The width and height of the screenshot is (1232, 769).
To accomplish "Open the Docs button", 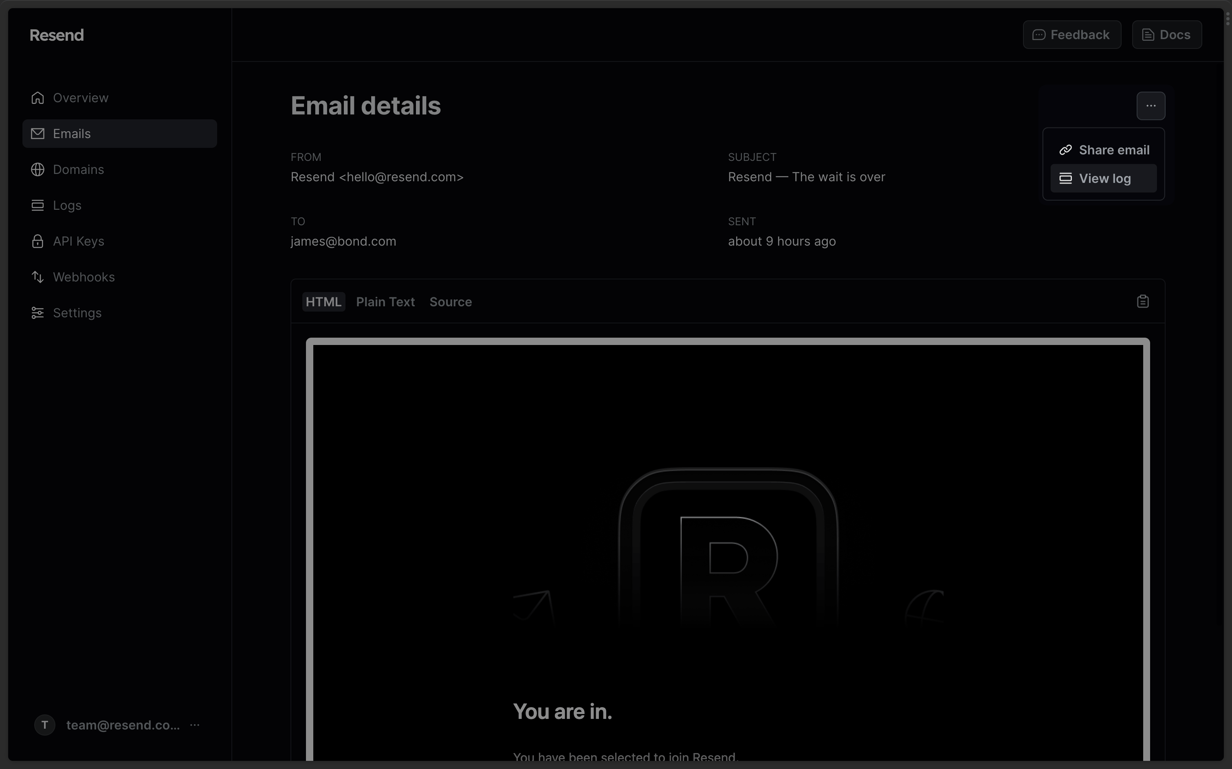I will (x=1167, y=35).
